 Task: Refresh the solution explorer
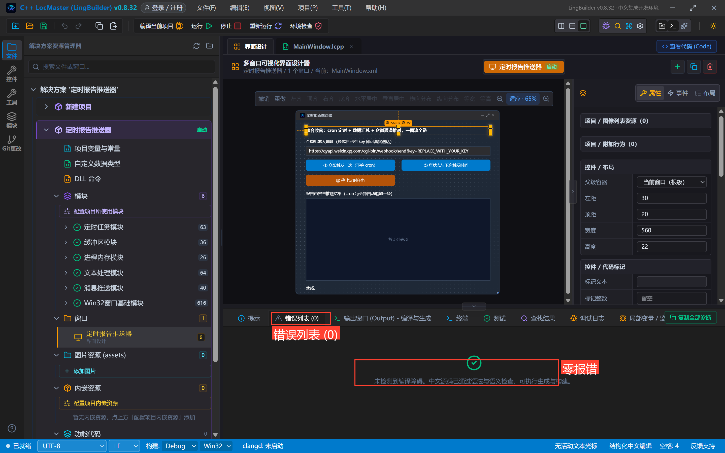[x=196, y=46]
